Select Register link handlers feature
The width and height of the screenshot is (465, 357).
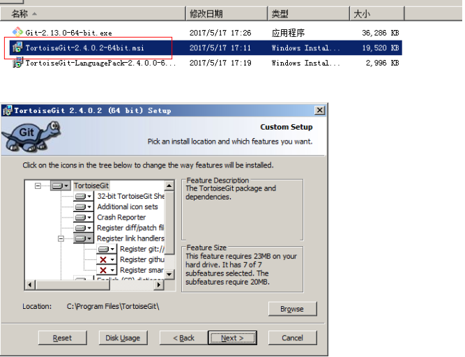130,238
